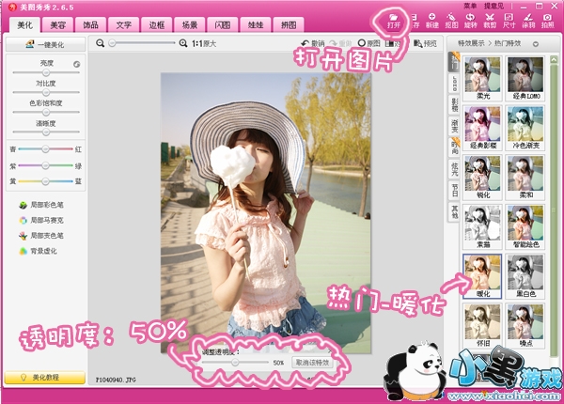Apply the 智能绘色 effect thumbnail
564x404 pixels.
point(525,226)
